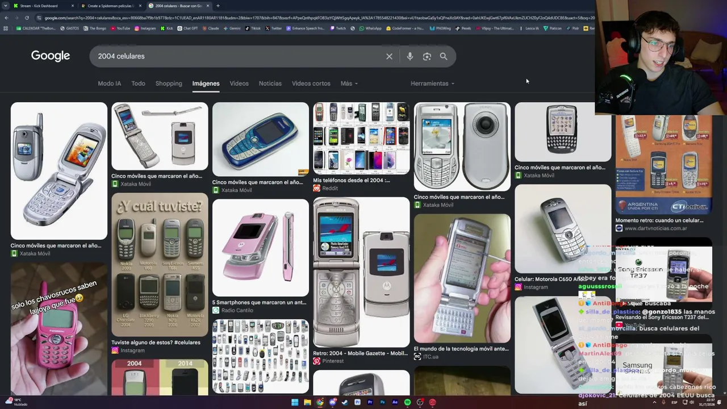Open Spotify from the taskbar
727x409 pixels.
[407, 402]
